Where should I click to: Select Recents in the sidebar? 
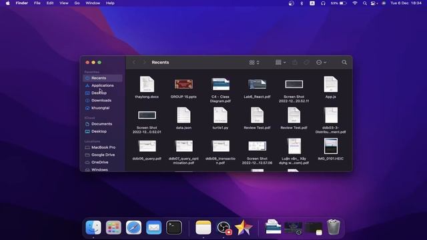click(x=102, y=78)
